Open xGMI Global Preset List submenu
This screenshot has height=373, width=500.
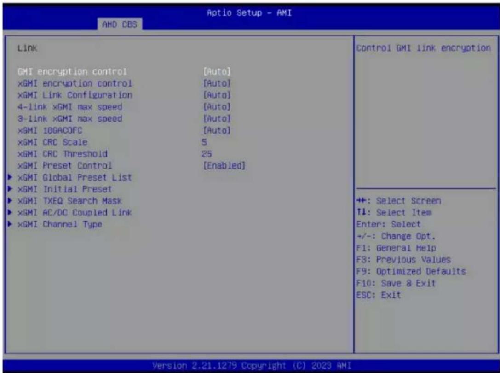pyautogui.click(x=75, y=177)
